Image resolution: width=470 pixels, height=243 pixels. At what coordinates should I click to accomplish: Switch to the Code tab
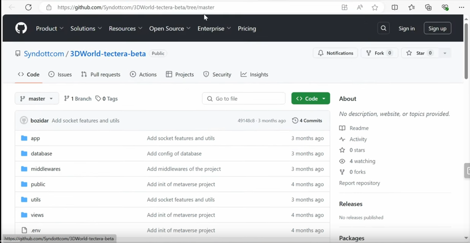coord(29,74)
